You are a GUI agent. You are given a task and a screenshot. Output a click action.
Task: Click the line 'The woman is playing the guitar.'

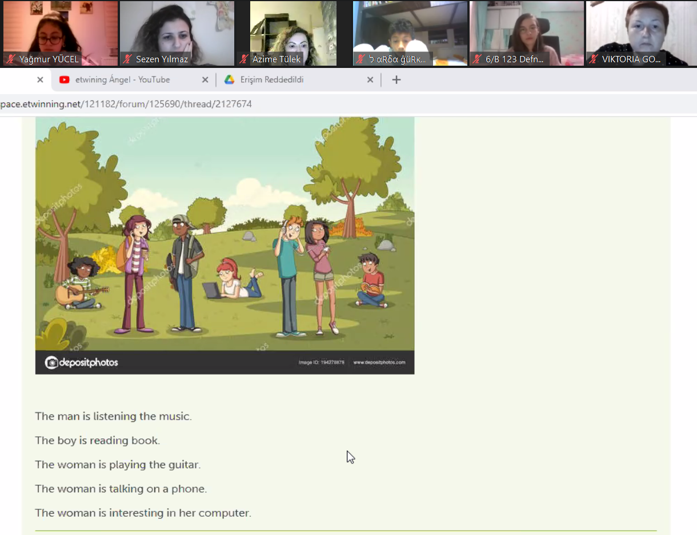118,465
